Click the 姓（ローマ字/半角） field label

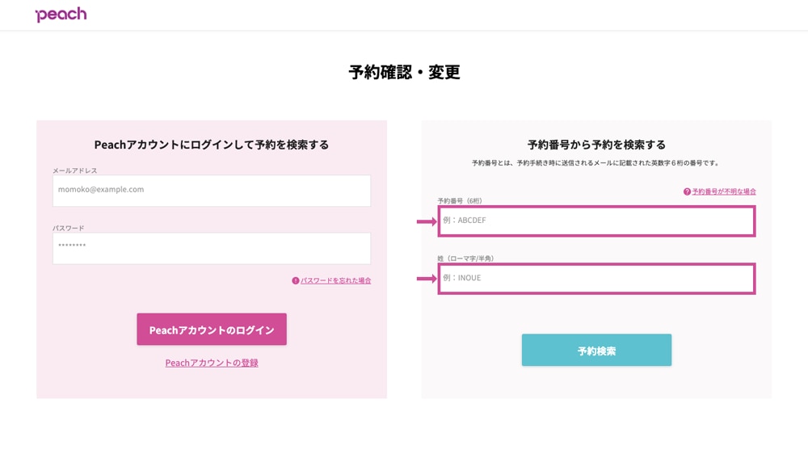coord(466,259)
